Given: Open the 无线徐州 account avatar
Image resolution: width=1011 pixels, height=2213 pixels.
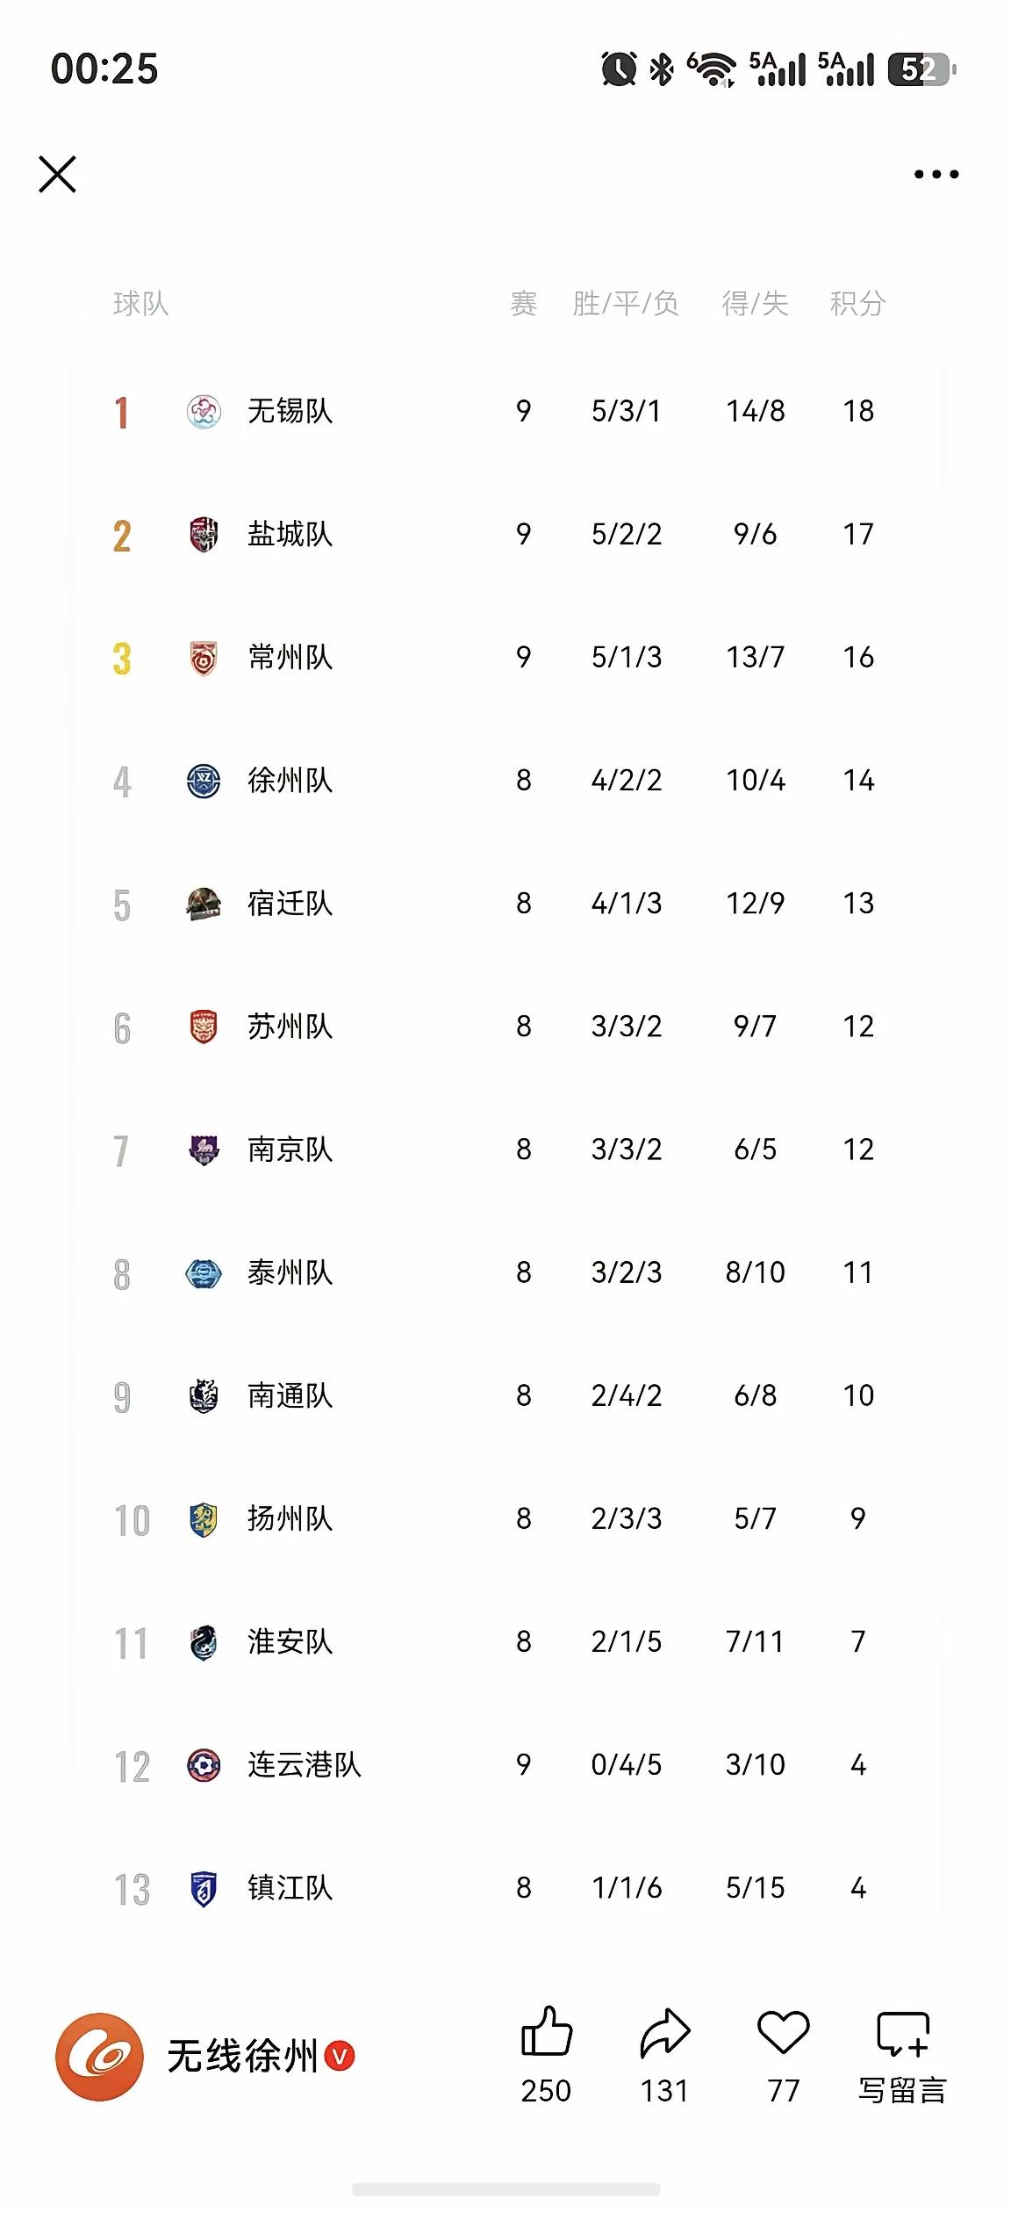Looking at the screenshot, I should click(x=99, y=2057).
